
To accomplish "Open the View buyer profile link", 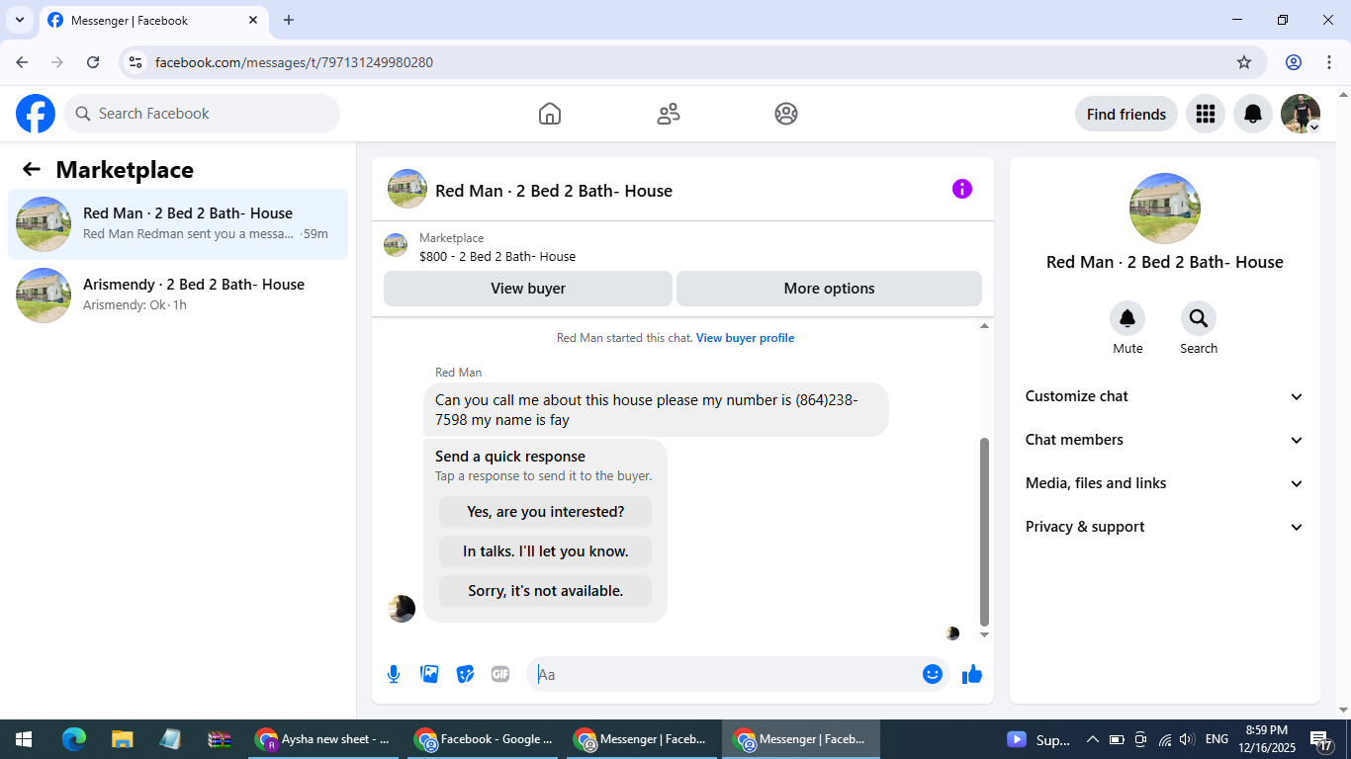I will [x=745, y=338].
